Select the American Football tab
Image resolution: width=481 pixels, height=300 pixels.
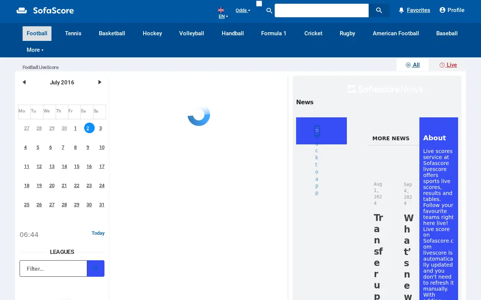[x=396, y=33]
